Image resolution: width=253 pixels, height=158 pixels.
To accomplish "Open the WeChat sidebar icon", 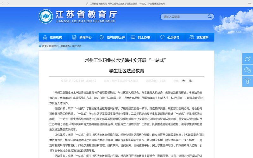I will click(247, 70).
